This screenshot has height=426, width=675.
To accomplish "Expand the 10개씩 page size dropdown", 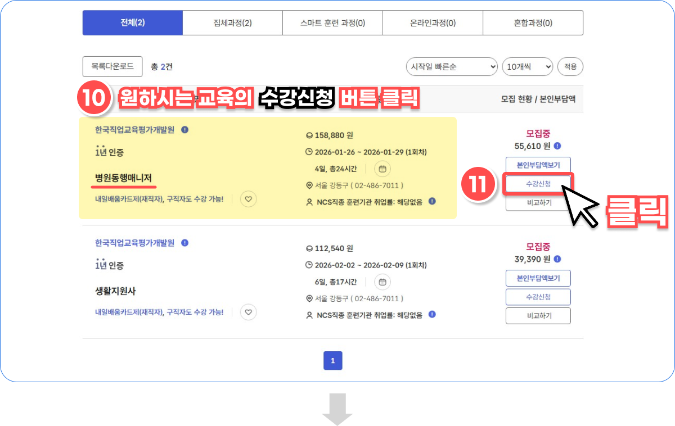I will (x=528, y=66).
